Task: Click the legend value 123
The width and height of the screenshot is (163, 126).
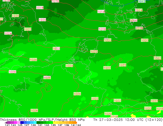Action: (x=13, y=125)
